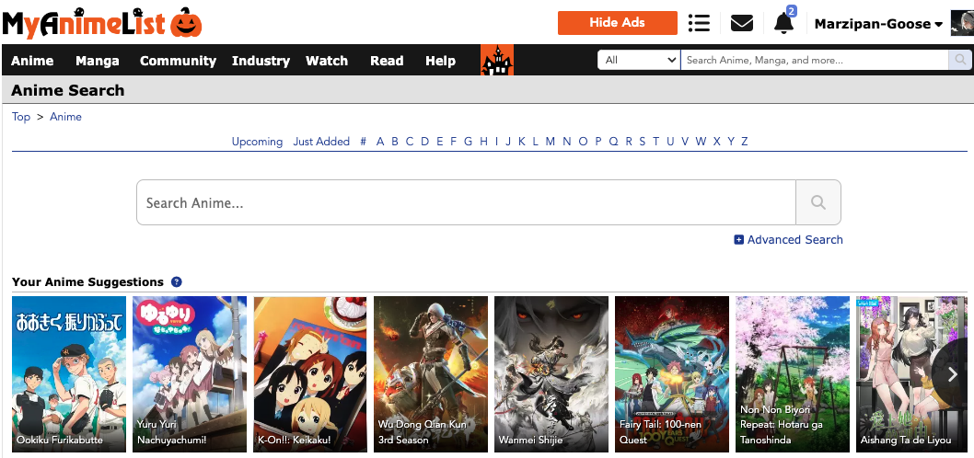
Task: Browse anime starting with letter C
Action: coord(410,142)
